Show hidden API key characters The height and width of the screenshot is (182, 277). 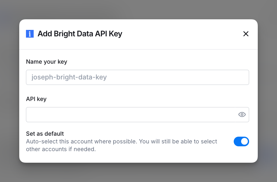click(x=242, y=114)
